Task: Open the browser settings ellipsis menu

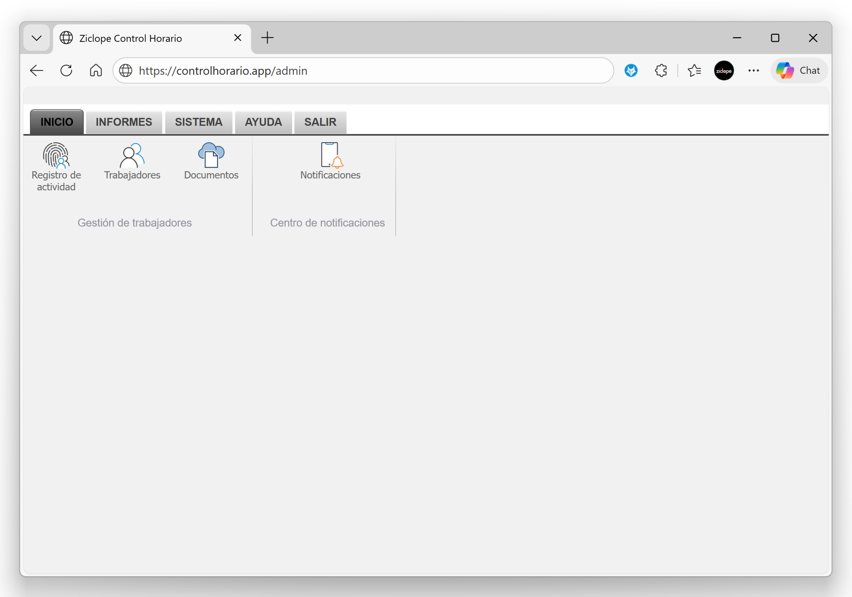Action: tap(753, 70)
